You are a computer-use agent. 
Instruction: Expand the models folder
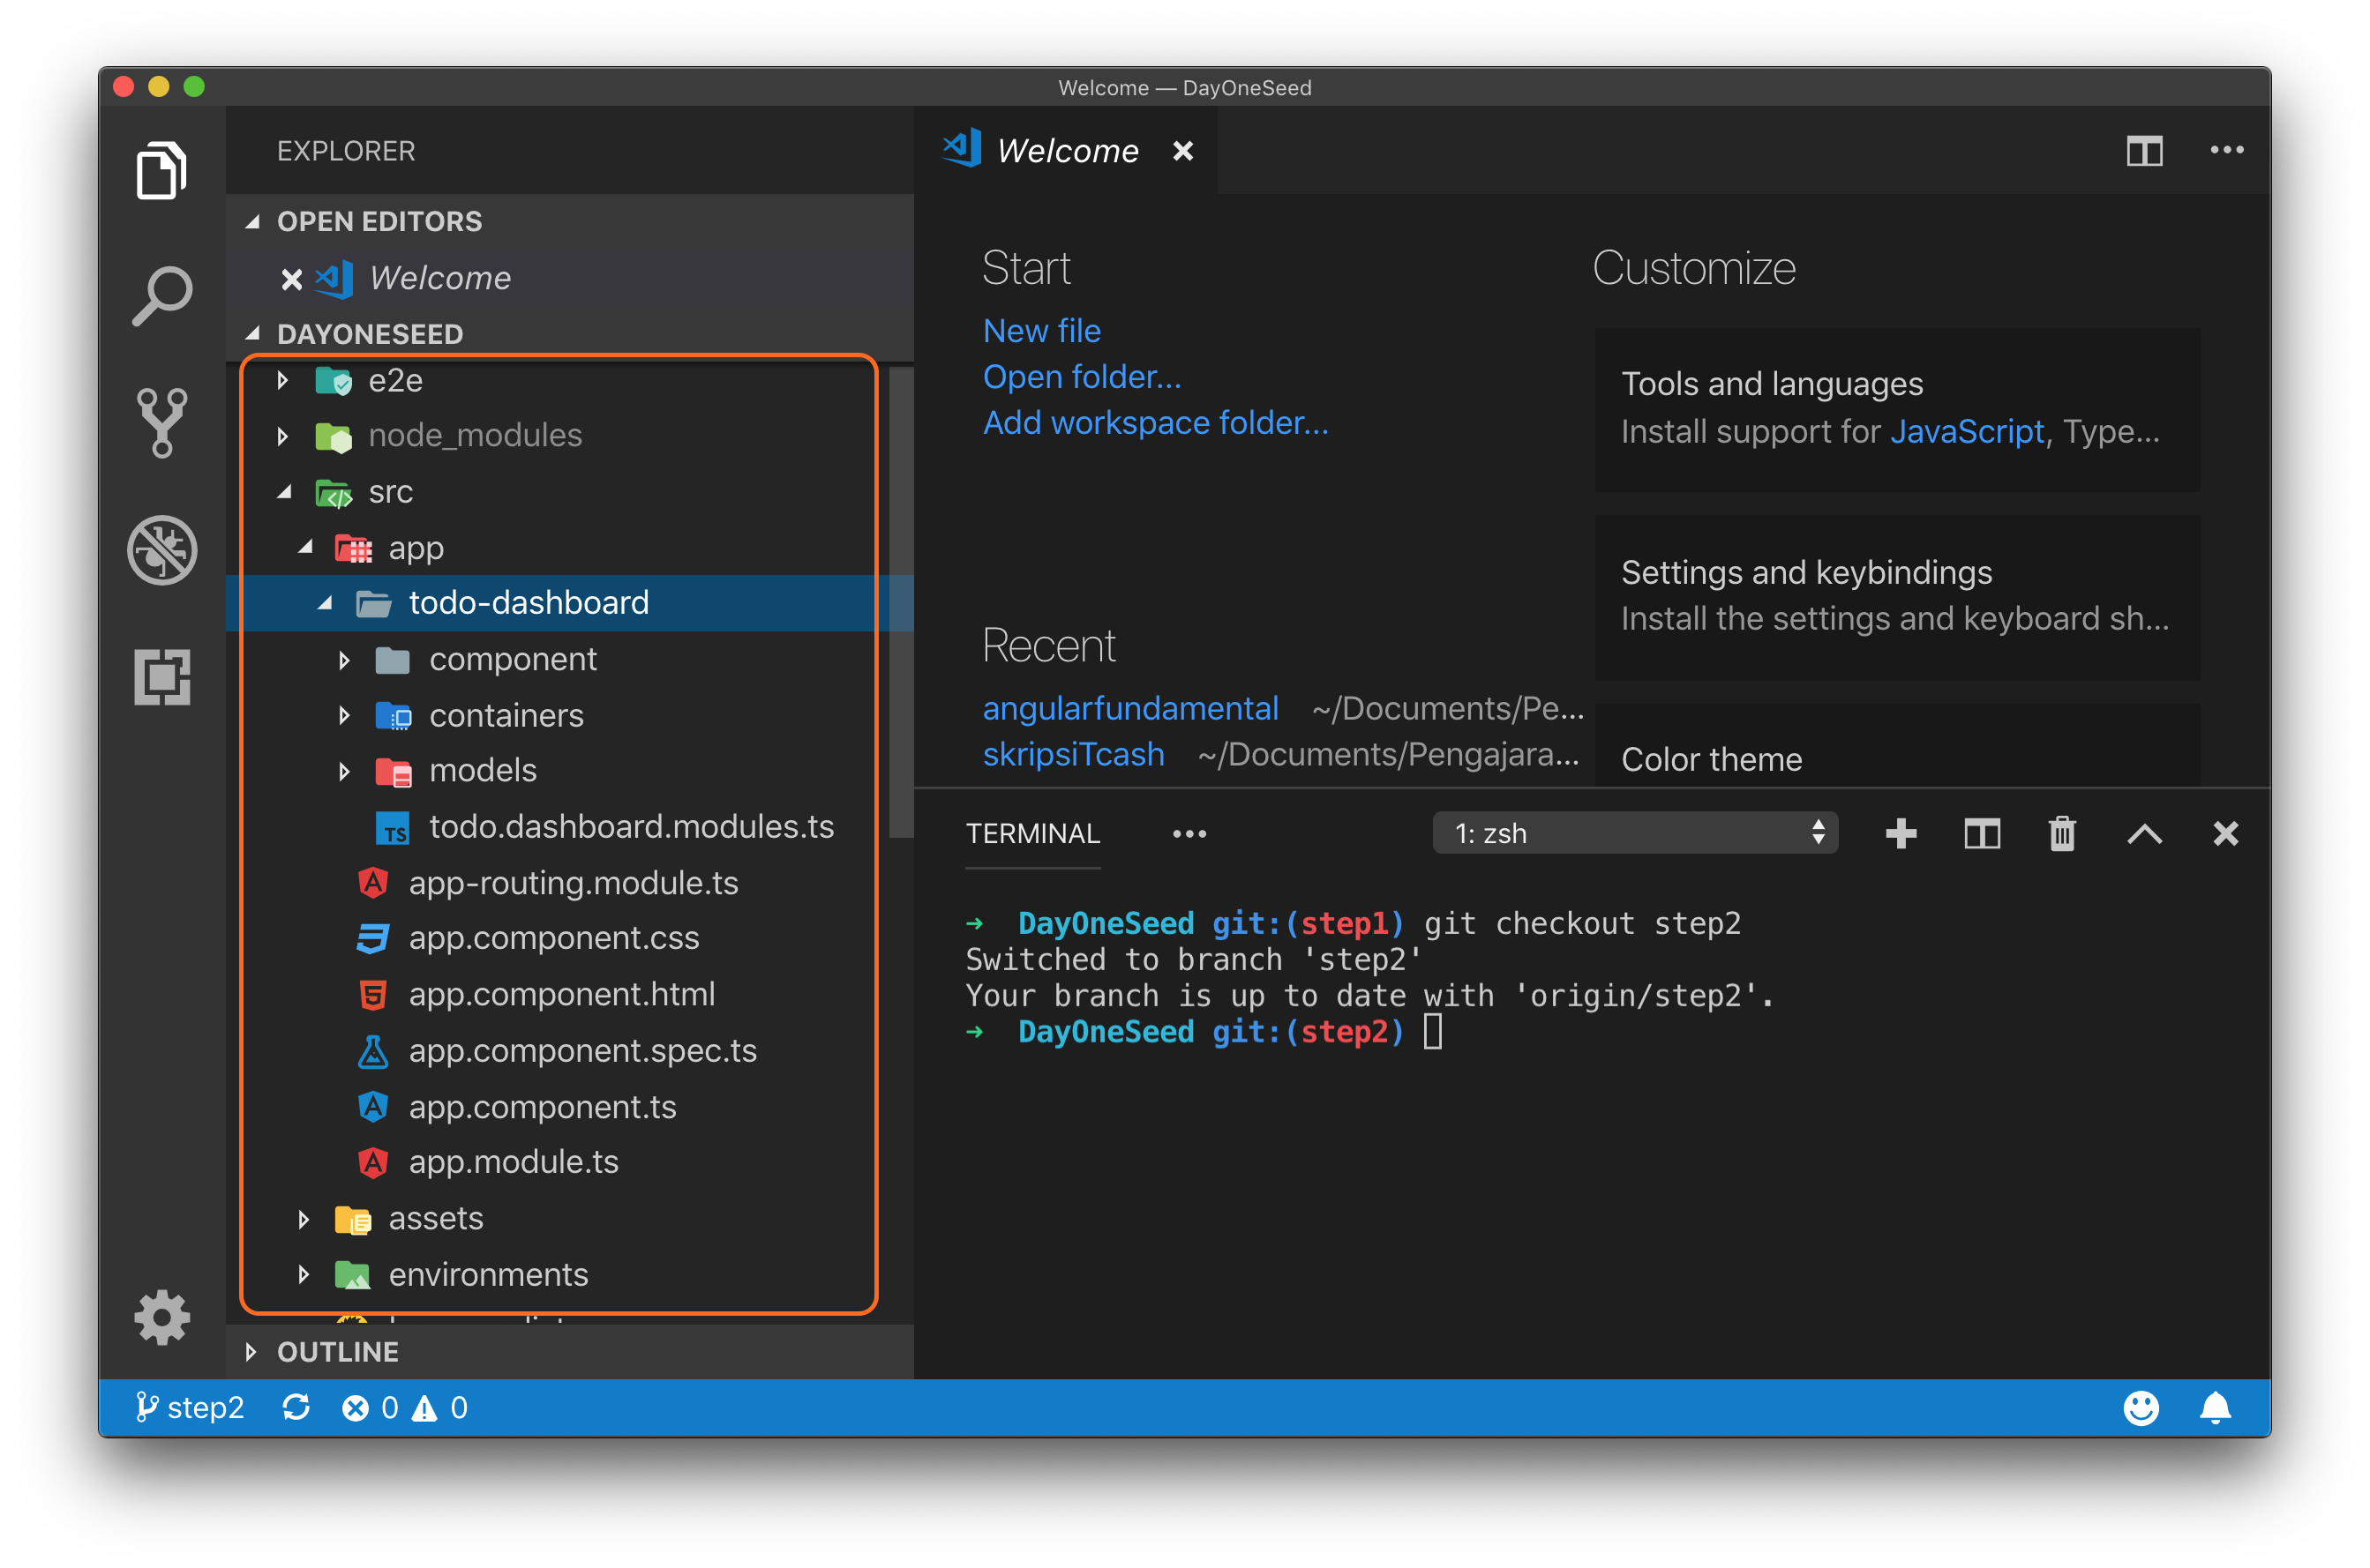pyautogui.click(x=345, y=771)
